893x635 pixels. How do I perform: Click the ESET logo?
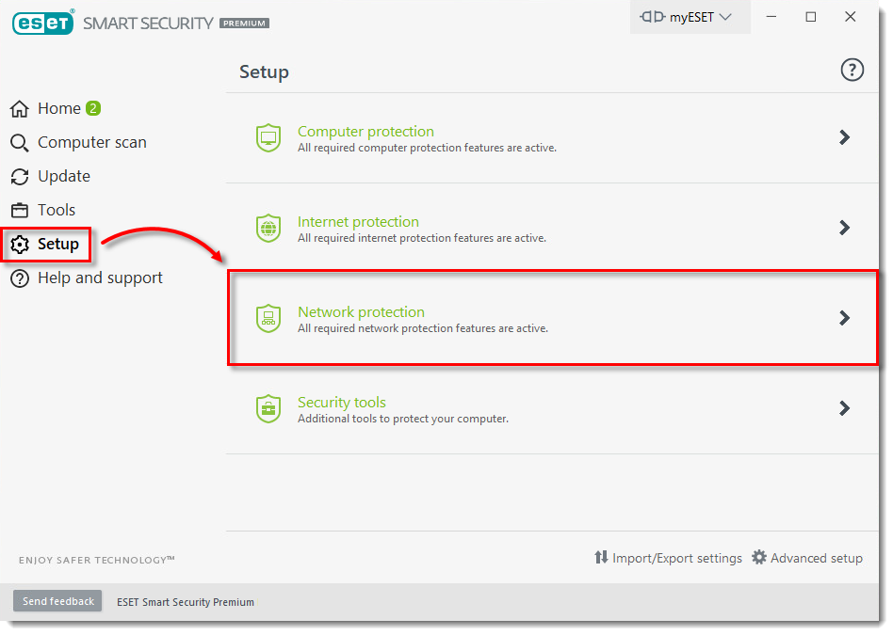pyautogui.click(x=43, y=23)
